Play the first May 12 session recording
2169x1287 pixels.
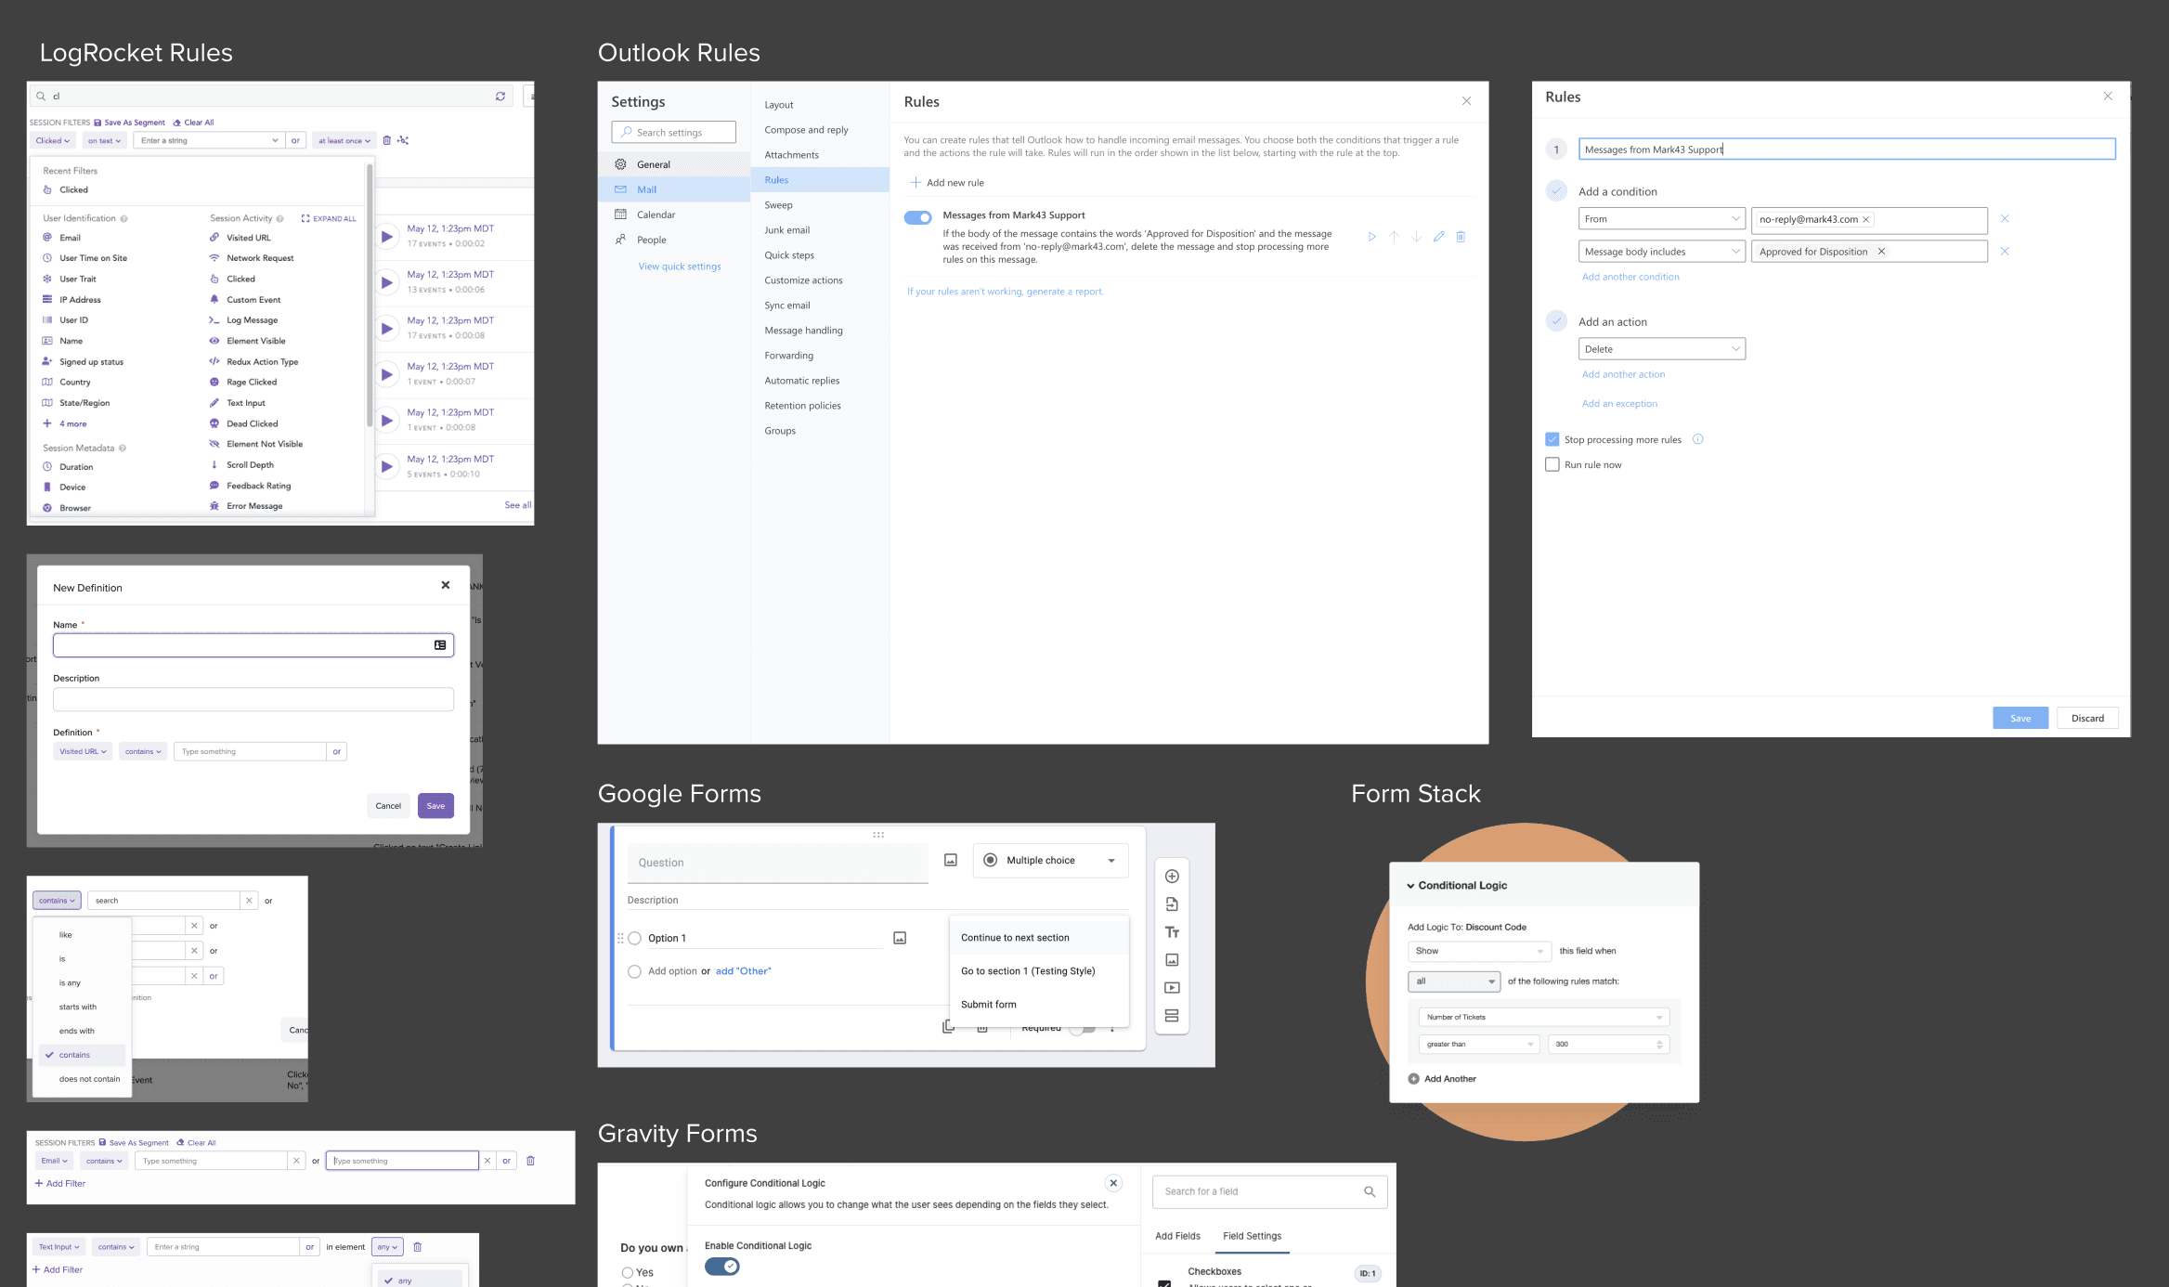[387, 236]
